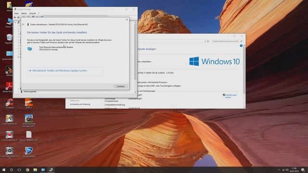Switch to Geräte-Manager taskbar button

(x=51, y=170)
